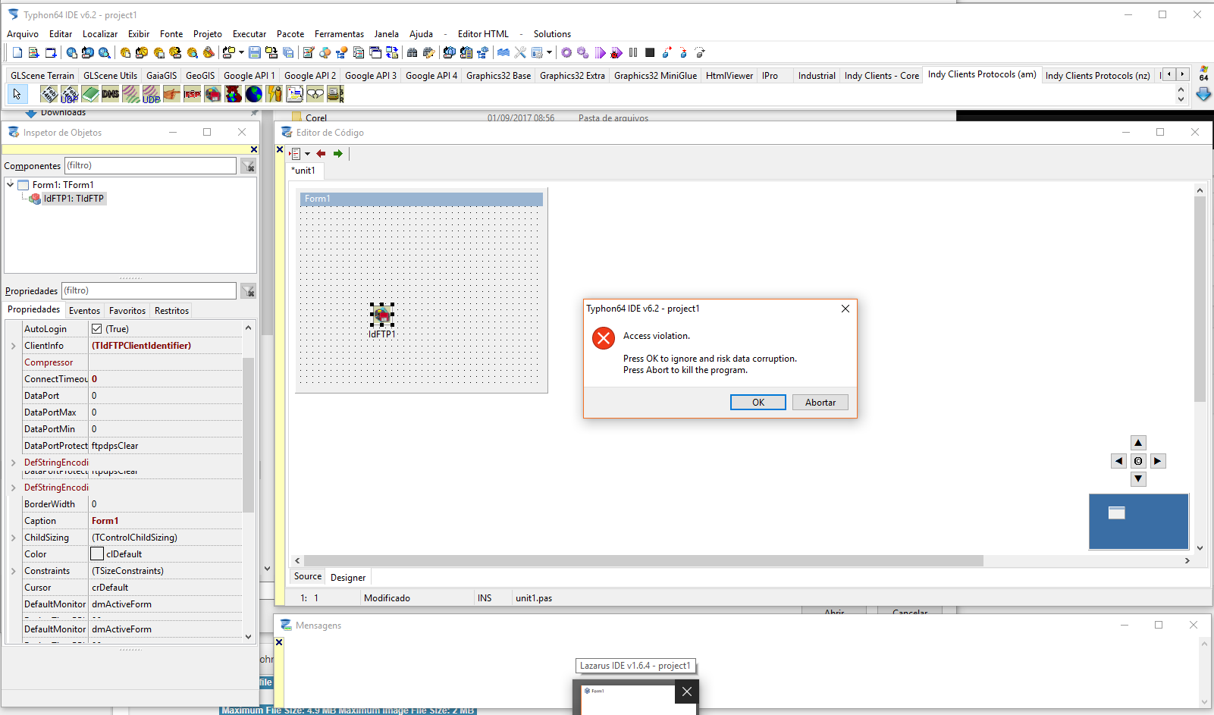Image resolution: width=1214 pixels, height=715 pixels.
Task: Switch to the Source tab
Action: click(308, 576)
